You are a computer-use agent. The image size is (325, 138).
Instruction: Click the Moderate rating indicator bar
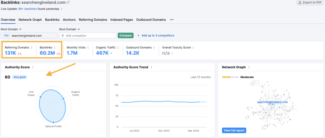click(230, 77)
